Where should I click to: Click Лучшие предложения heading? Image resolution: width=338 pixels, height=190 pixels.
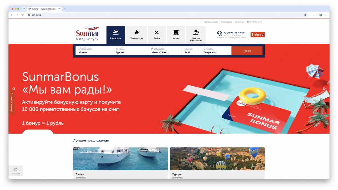pos(91,140)
